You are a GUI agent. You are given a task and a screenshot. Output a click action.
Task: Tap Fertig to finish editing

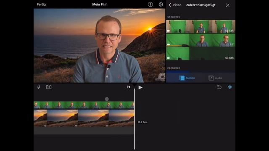pos(41,5)
